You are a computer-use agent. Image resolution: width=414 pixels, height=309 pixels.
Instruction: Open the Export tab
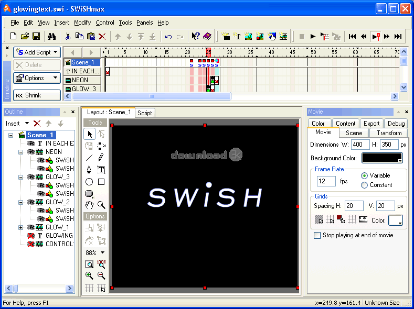[x=371, y=124]
